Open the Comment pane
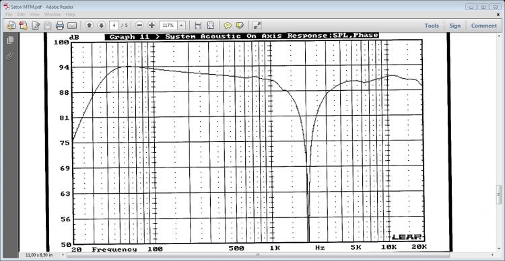The image size is (505, 261). (483, 26)
